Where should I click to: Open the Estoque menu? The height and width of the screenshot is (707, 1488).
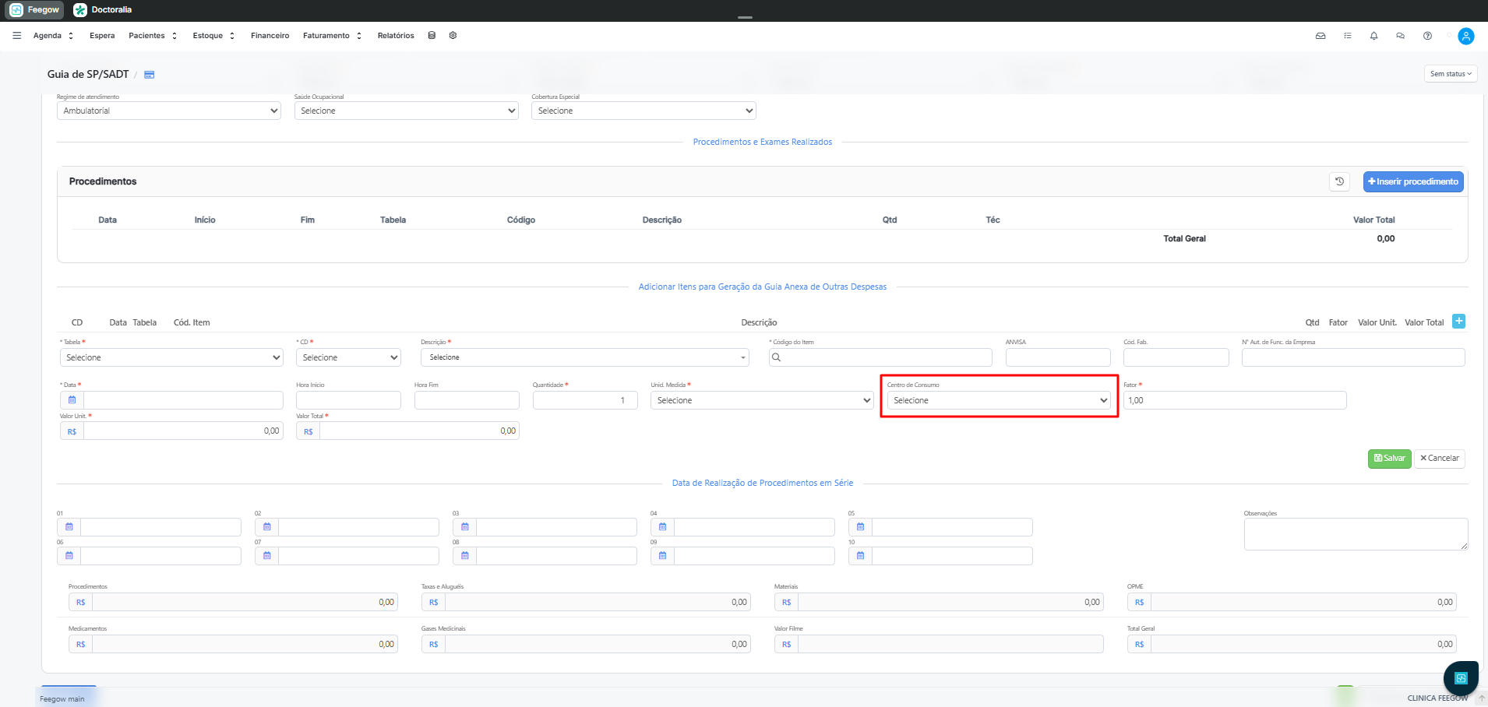click(x=213, y=36)
